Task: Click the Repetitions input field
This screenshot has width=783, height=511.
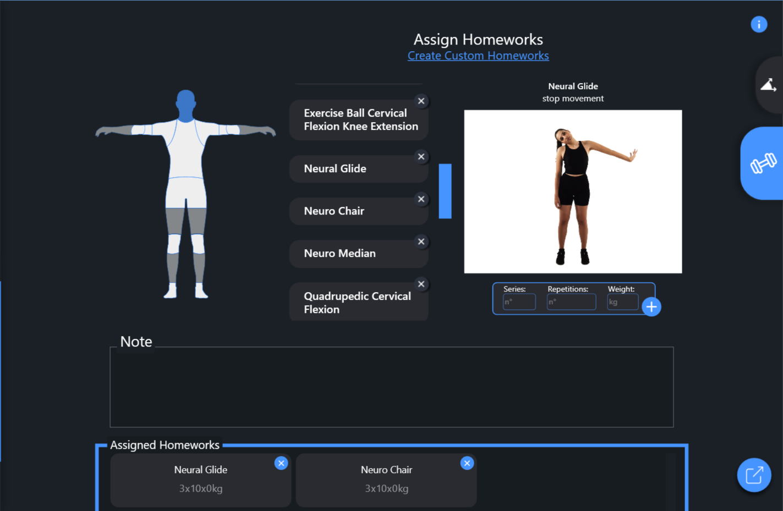Action: pyautogui.click(x=571, y=302)
